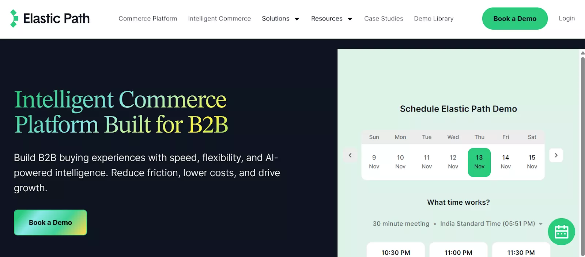585x257 pixels.
Task: Click the scheduler panel vertical scrollbar
Action: pyautogui.click(x=582, y=154)
